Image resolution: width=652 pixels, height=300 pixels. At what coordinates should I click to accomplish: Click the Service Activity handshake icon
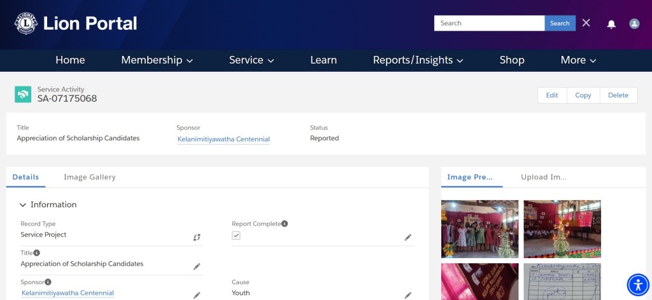tap(23, 94)
